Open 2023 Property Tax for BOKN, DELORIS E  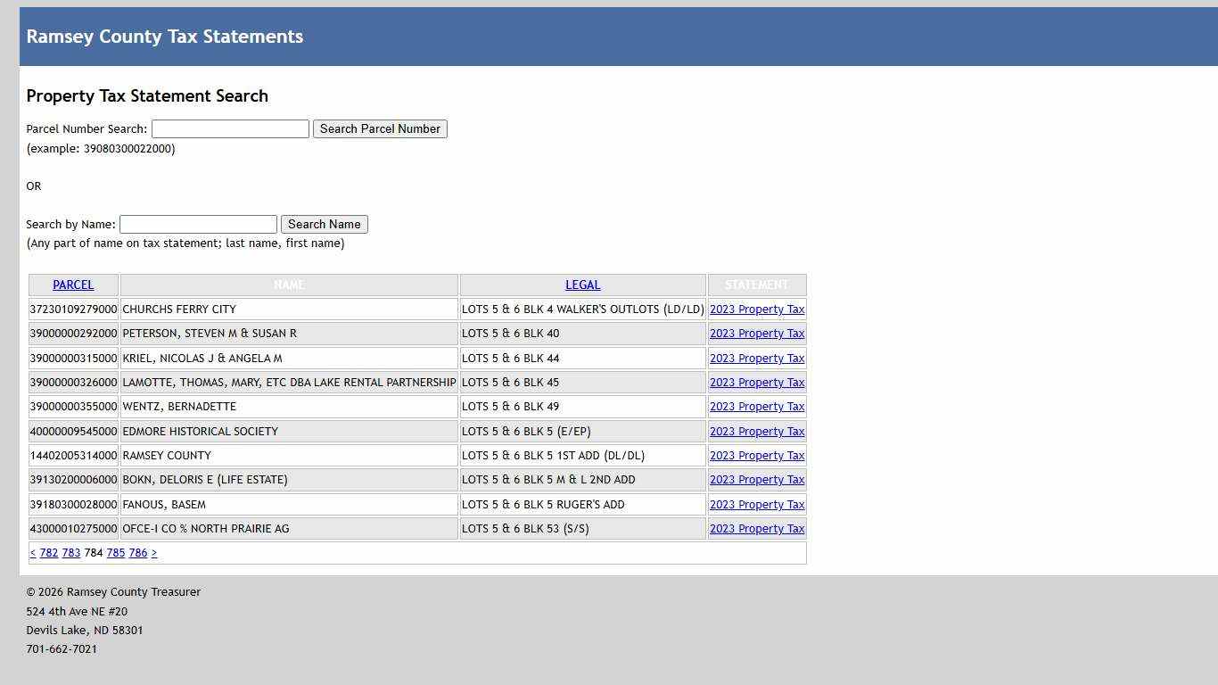pos(756,479)
